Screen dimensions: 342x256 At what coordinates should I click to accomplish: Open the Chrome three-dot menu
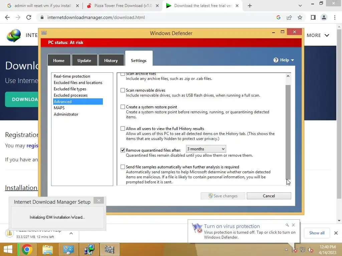[335, 17]
